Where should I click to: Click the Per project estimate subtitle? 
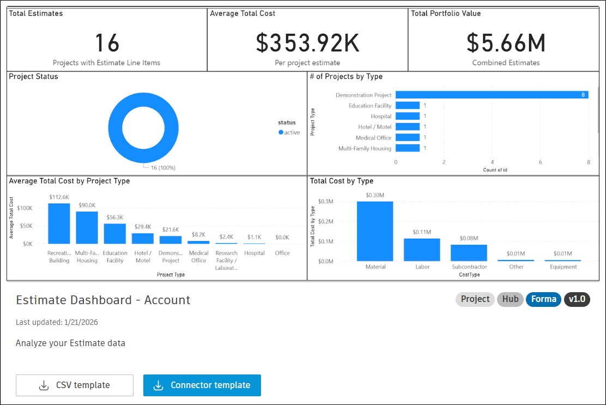pyautogui.click(x=308, y=63)
